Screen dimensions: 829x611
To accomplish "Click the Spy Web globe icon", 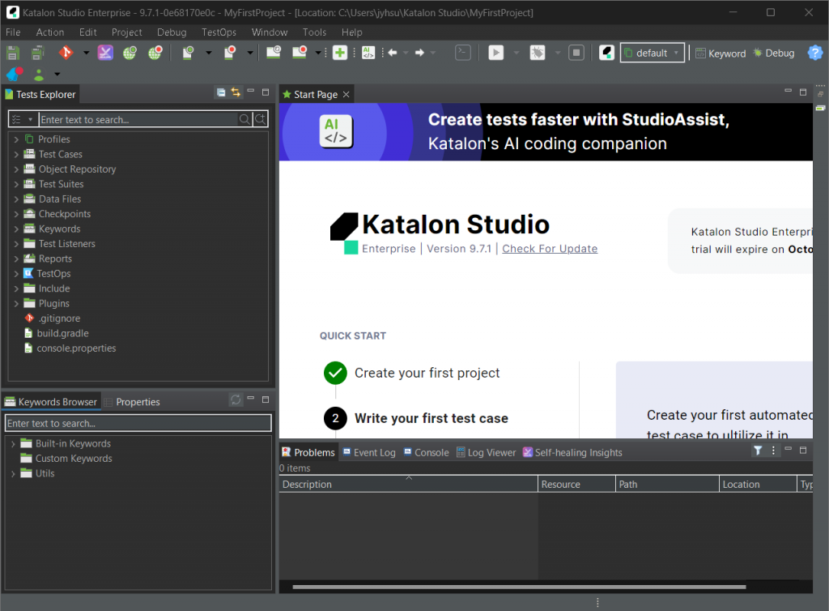I will (x=130, y=53).
